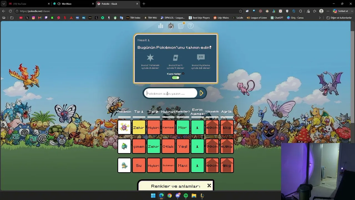Reload the current page
Image resolution: width=355 pixels, height=200 pixels.
click(x=10, y=11)
